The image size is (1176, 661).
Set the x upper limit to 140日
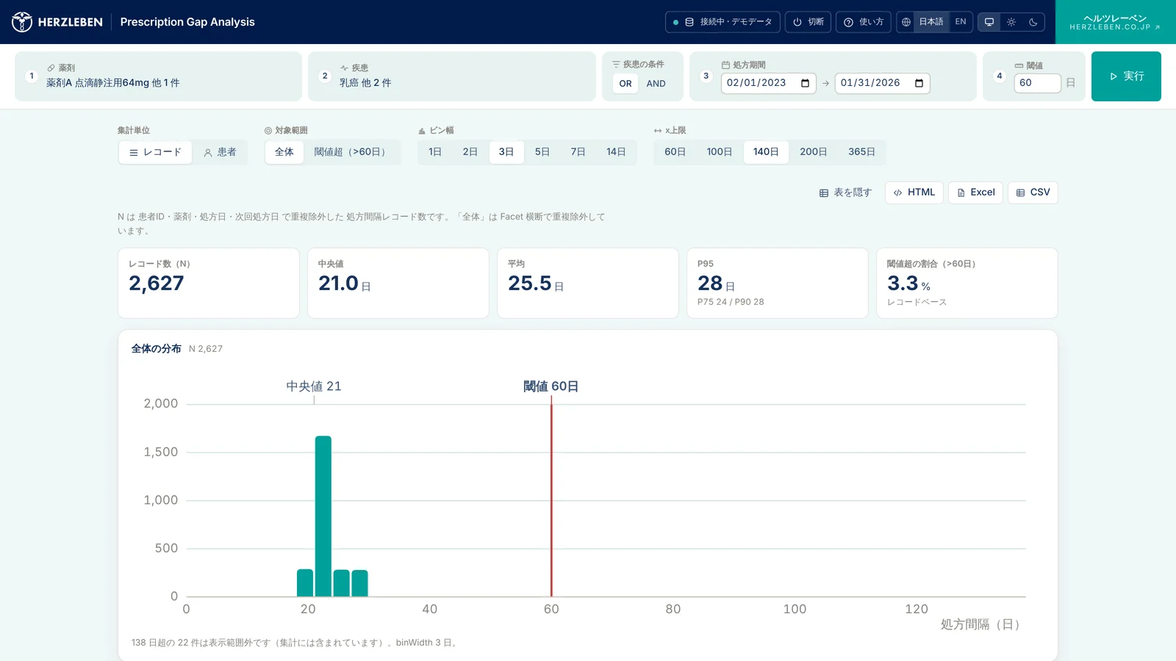coord(766,152)
